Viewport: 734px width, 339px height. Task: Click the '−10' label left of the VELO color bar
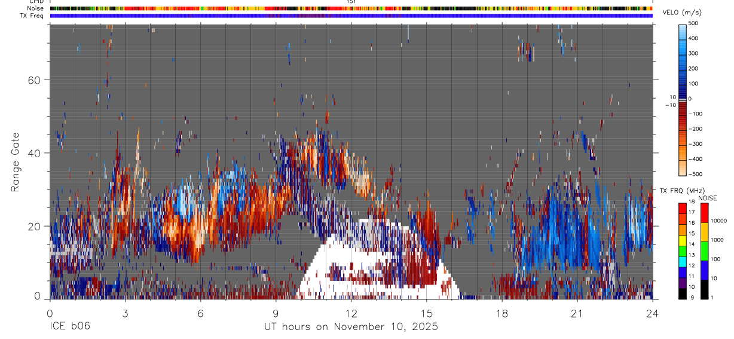671,105
